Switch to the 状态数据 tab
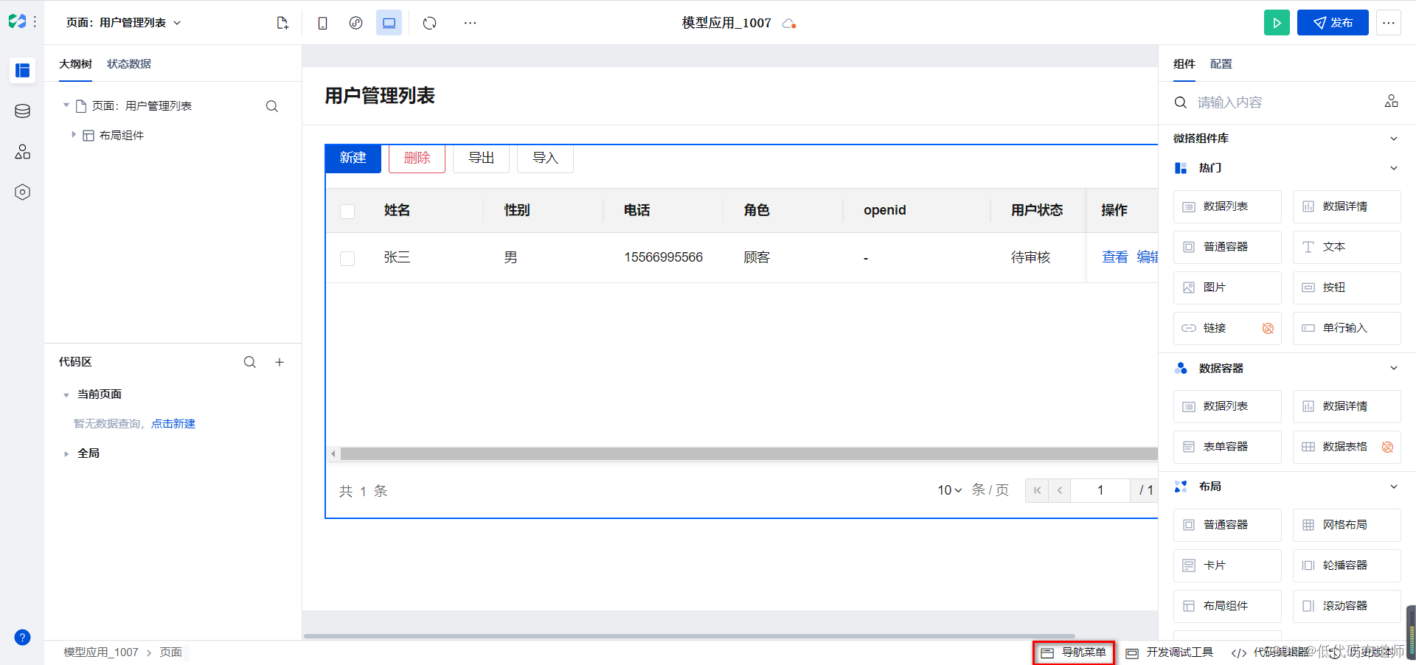1416x665 pixels. (129, 64)
